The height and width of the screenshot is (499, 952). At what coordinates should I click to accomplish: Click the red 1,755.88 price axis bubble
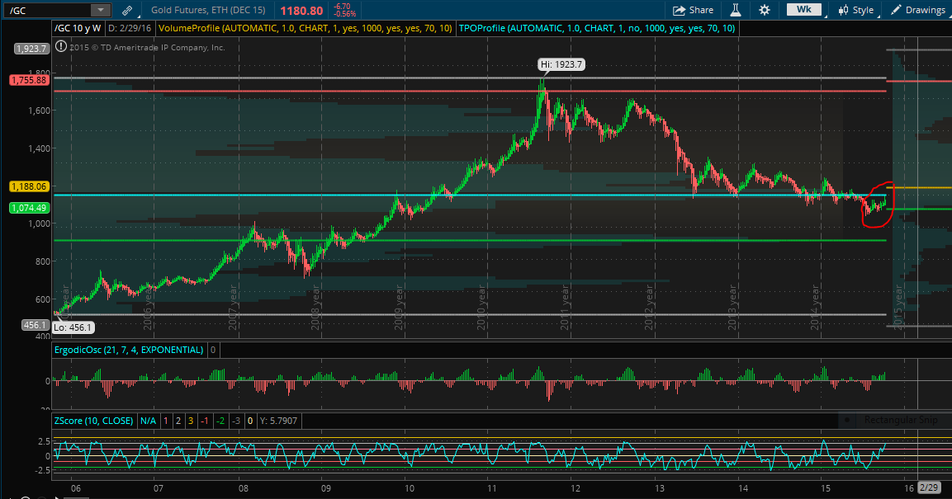(29, 80)
